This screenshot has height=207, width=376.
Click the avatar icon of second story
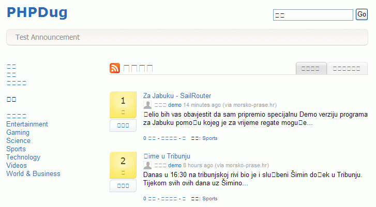tap(147, 165)
